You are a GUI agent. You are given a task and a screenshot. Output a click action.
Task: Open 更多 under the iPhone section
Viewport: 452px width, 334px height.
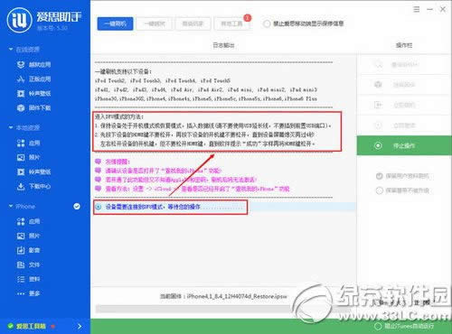point(29,293)
